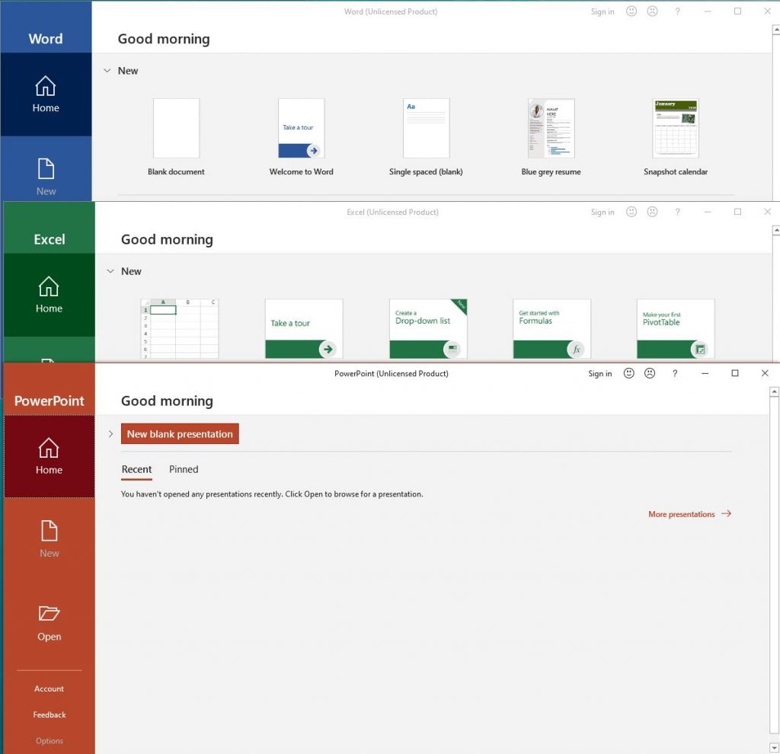This screenshot has width=780, height=754.
Task: Open Get started with Formulas template
Action: tap(551, 329)
